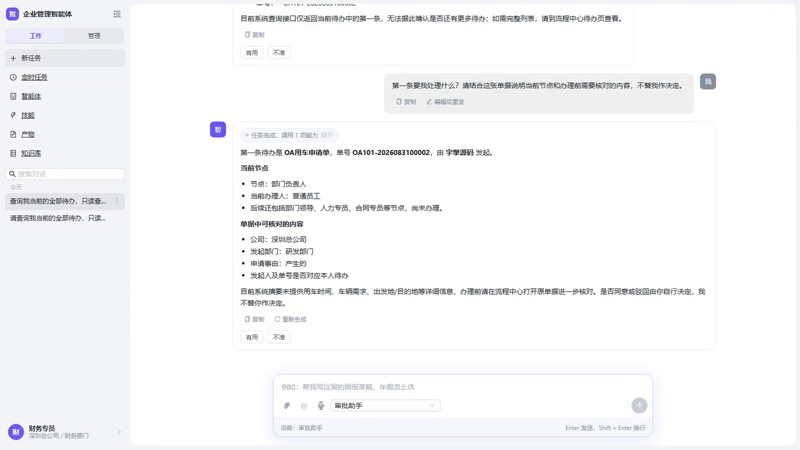Open 产物 in the sidebar
The image size is (800, 450).
(x=28, y=134)
